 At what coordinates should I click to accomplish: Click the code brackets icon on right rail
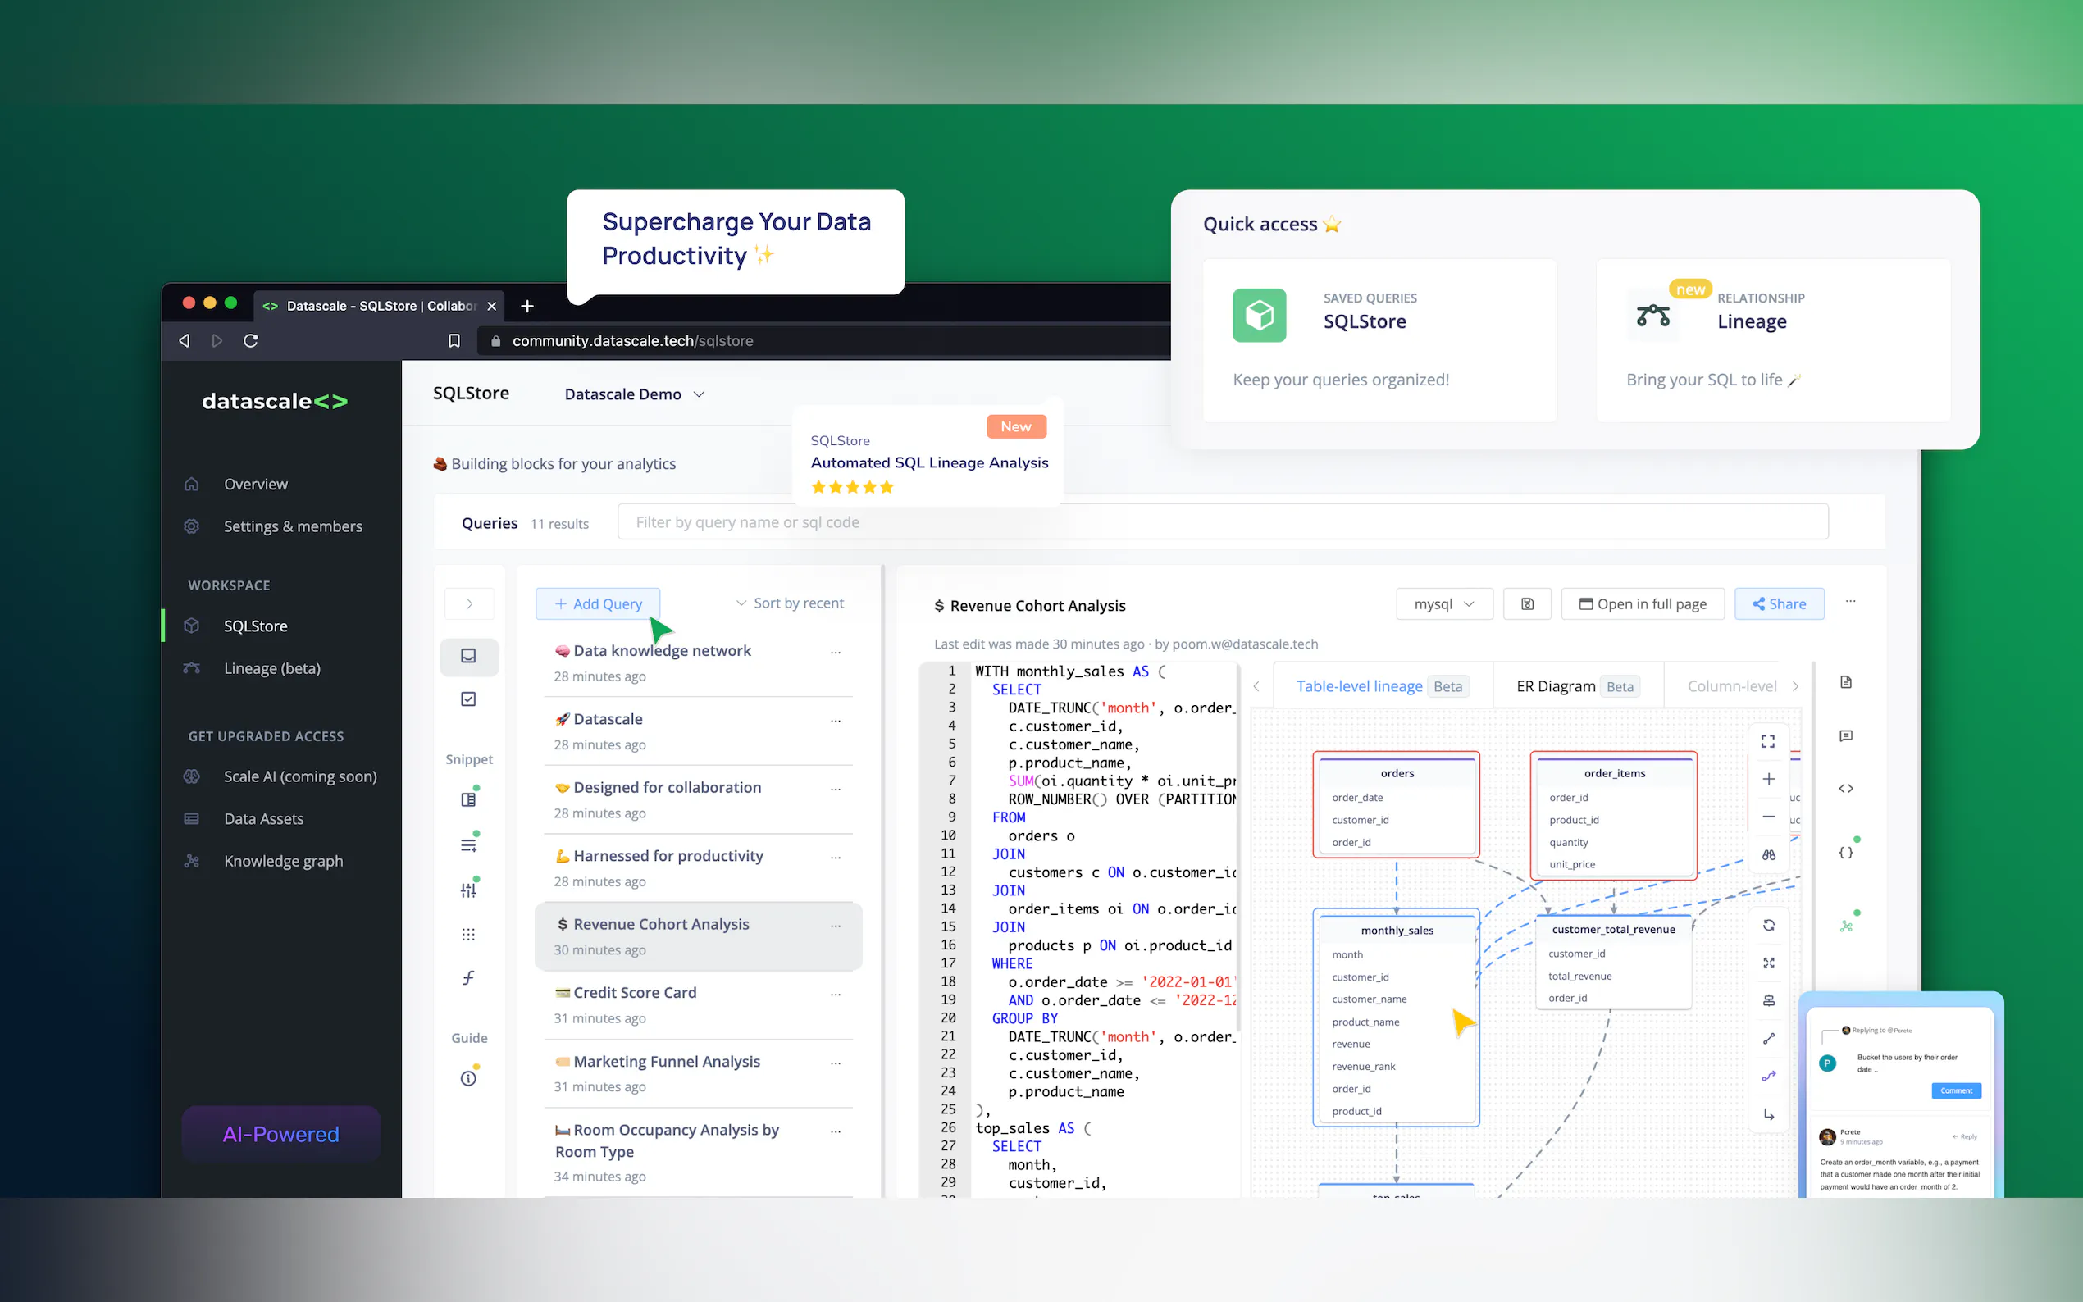click(1845, 789)
